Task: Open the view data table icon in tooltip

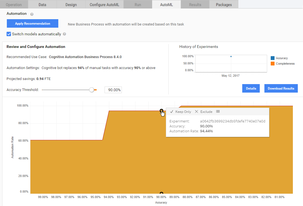Action: click(x=218, y=111)
